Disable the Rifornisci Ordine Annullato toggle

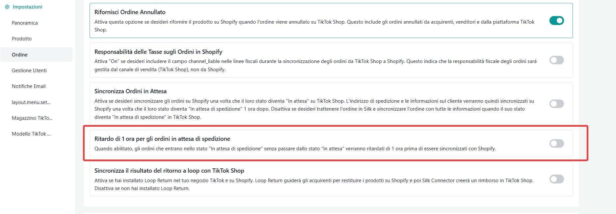556,21
